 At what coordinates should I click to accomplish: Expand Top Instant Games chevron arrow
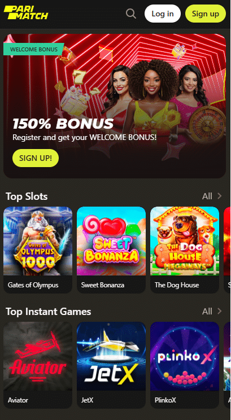point(220,311)
